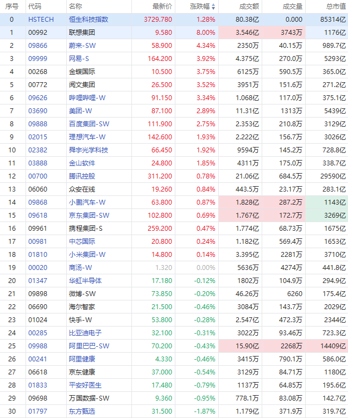This screenshot has height=418, width=348.
Task: Open 华虹半导体 stock link
Action: [85, 281]
